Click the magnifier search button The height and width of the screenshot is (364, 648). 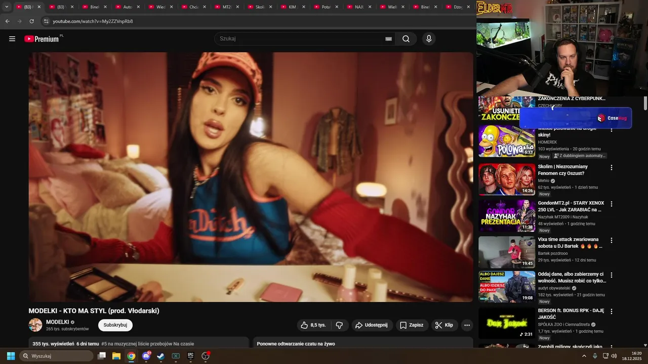pyautogui.click(x=406, y=39)
